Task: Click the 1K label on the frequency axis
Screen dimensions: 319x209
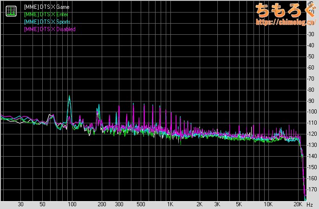Action: click(x=170, y=204)
